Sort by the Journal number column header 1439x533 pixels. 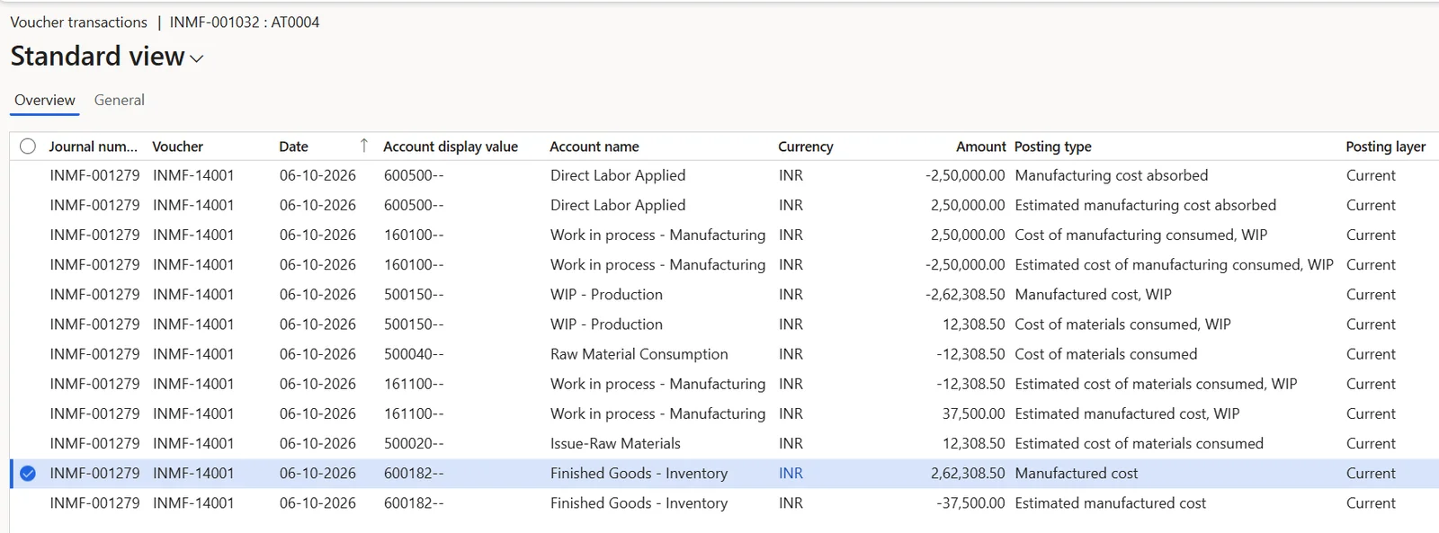(x=93, y=147)
